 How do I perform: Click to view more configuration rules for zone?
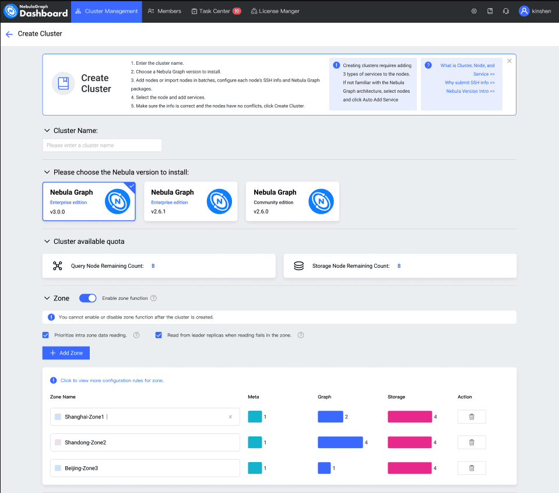pyautogui.click(x=112, y=380)
